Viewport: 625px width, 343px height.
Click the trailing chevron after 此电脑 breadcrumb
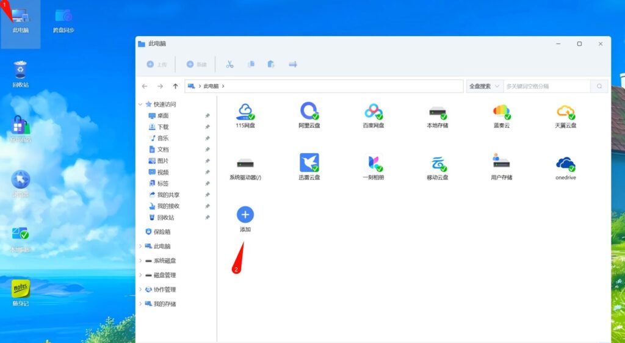coord(223,86)
